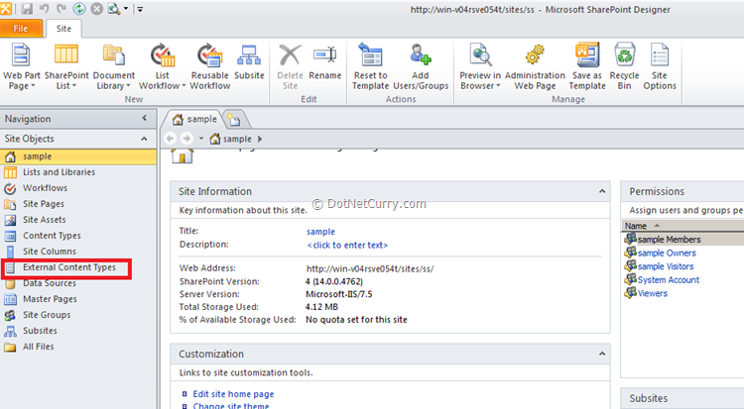Collapse the Customization panel
Image resolution: width=744 pixels, height=409 pixels.
pos(602,354)
